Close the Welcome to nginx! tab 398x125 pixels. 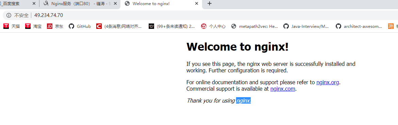pos(197,3)
